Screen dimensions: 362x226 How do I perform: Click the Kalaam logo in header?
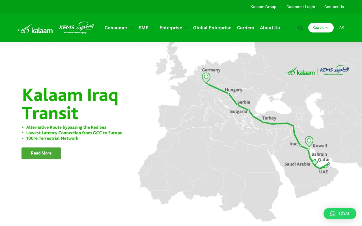[35, 29]
